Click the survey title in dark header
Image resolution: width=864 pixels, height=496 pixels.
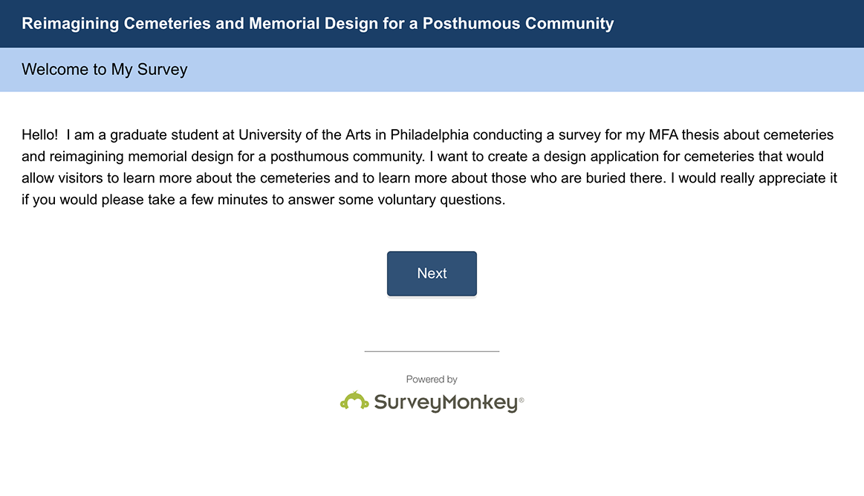(x=318, y=24)
